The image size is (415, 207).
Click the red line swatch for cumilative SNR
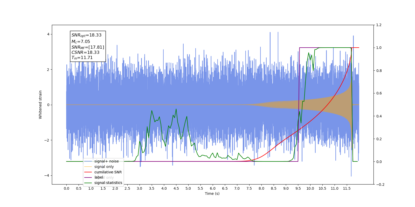pyautogui.click(x=88, y=172)
